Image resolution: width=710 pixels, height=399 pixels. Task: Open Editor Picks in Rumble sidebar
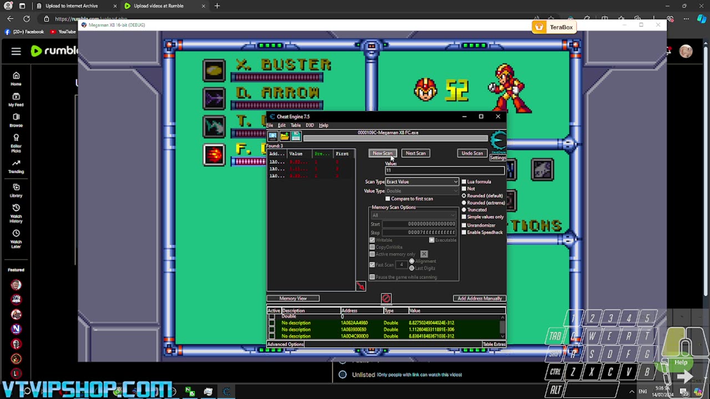tap(16, 143)
